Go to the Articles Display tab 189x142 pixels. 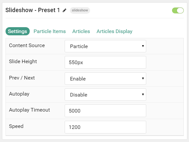[115, 31]
